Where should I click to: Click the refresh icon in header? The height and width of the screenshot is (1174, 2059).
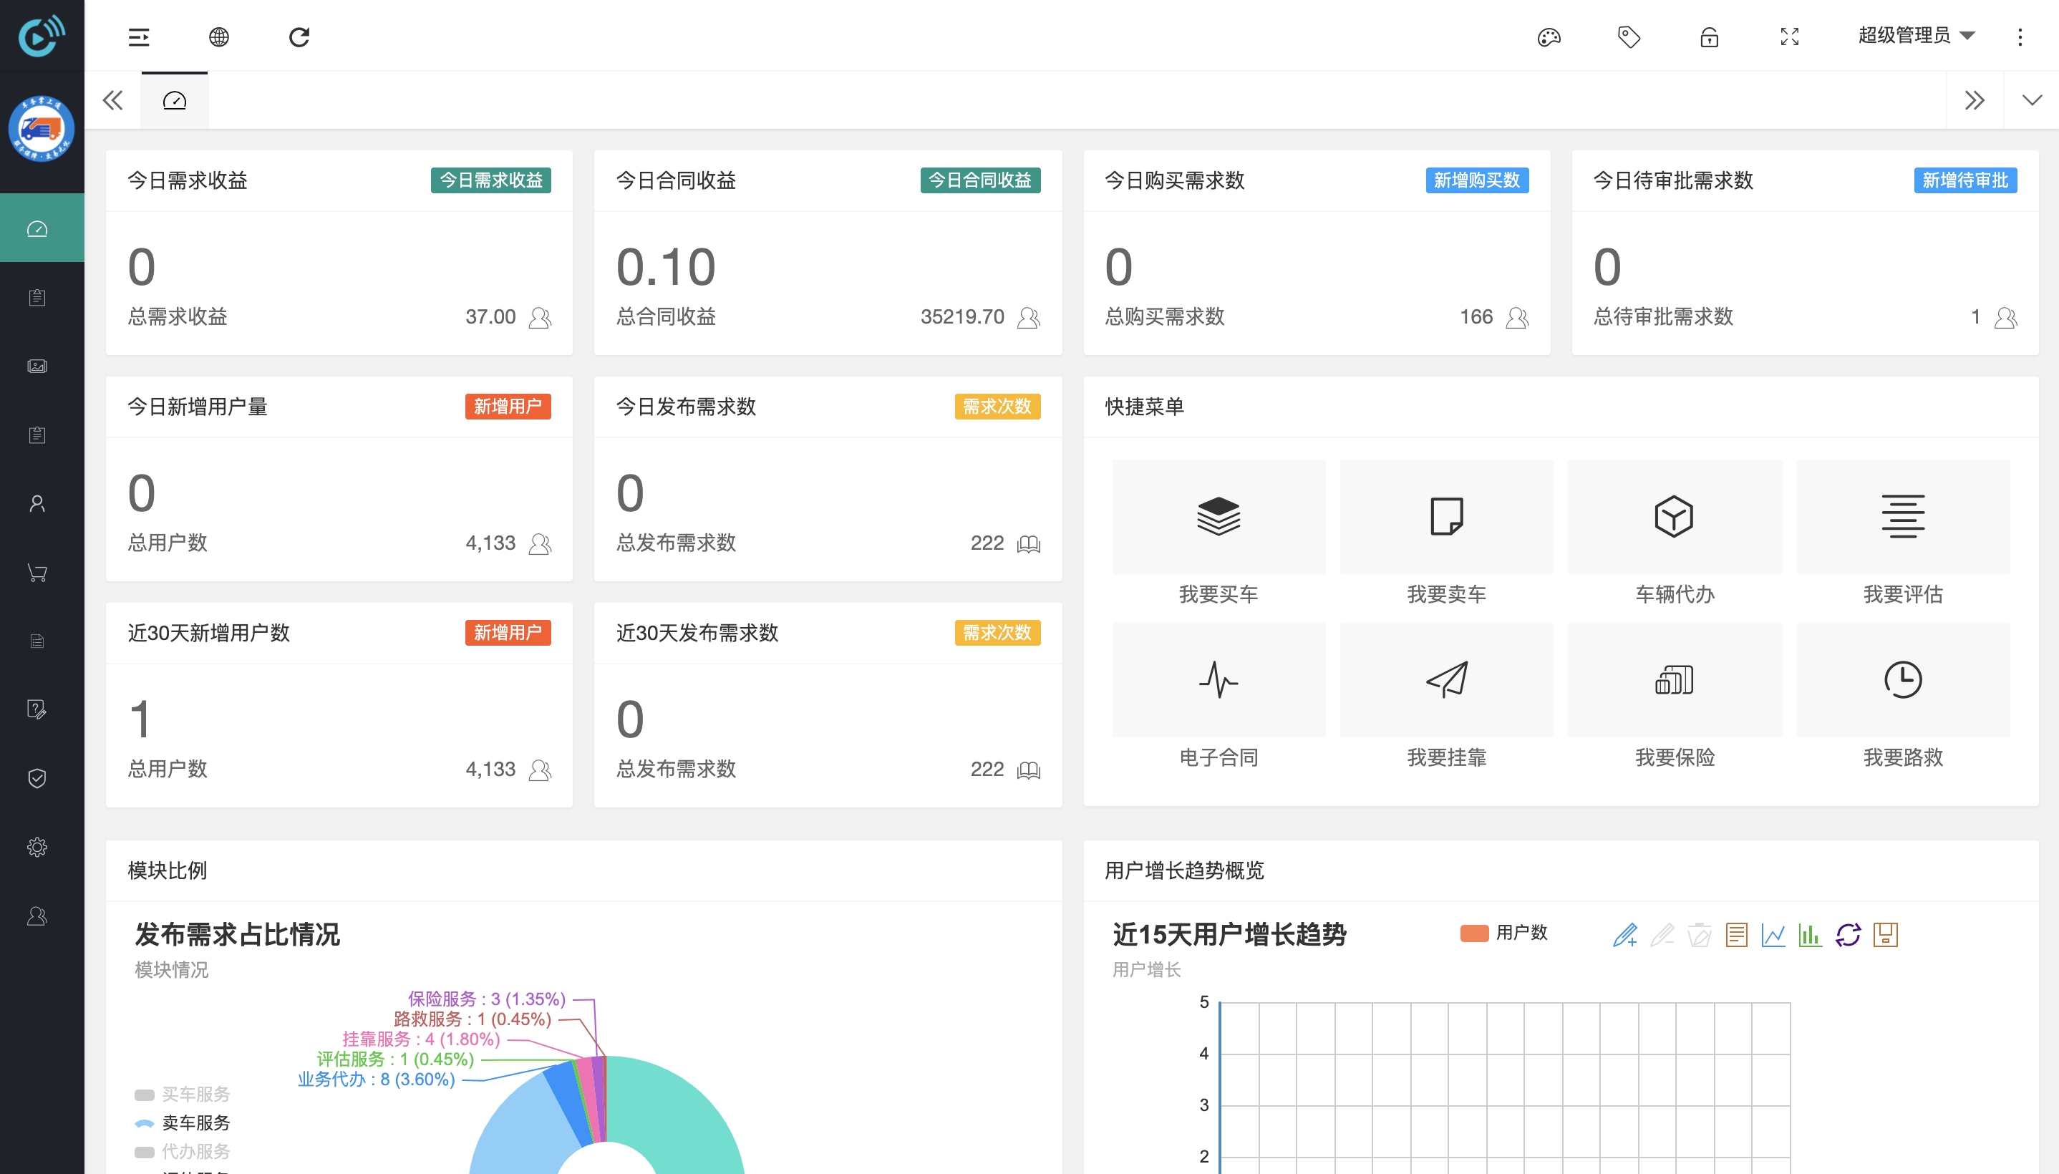299,37
